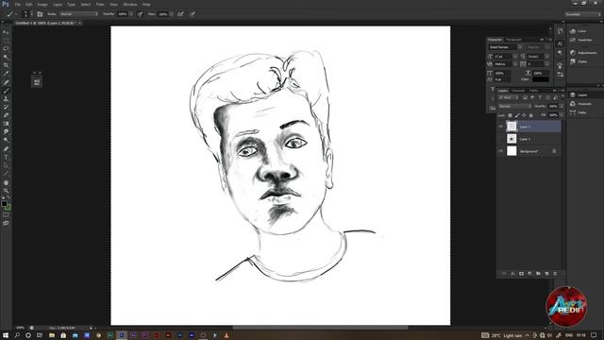Screen dimensions: 604x340
Task: Click the foreground color swatch
Action: 4,203
